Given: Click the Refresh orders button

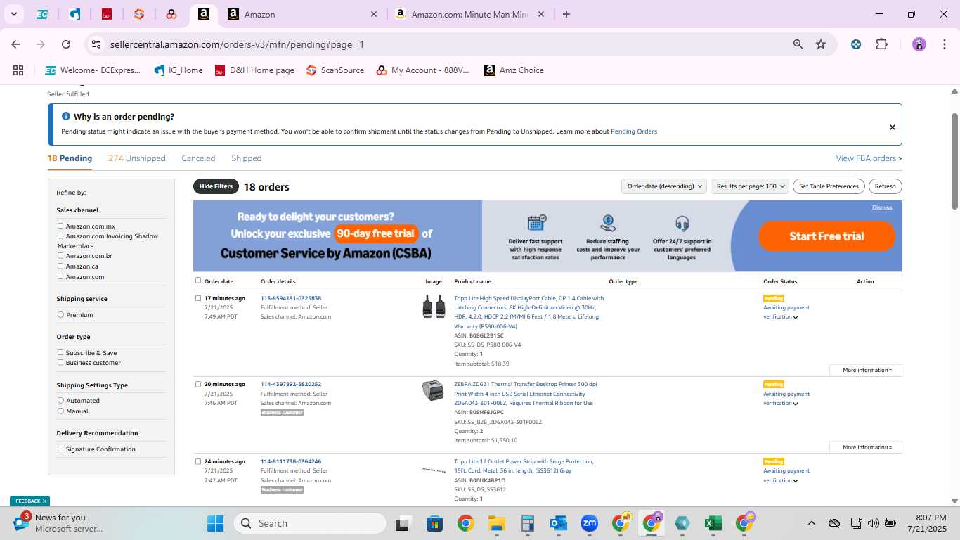Looking at the screenshot, I should click(886, 186).
